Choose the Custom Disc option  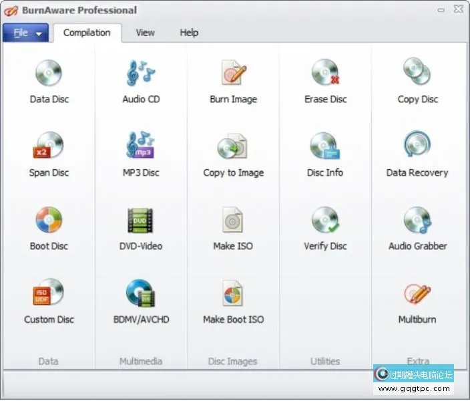point(49,301)
